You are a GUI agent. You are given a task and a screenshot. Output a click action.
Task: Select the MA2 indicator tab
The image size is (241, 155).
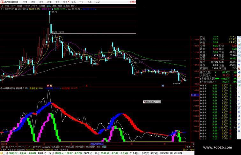(62, 146)
